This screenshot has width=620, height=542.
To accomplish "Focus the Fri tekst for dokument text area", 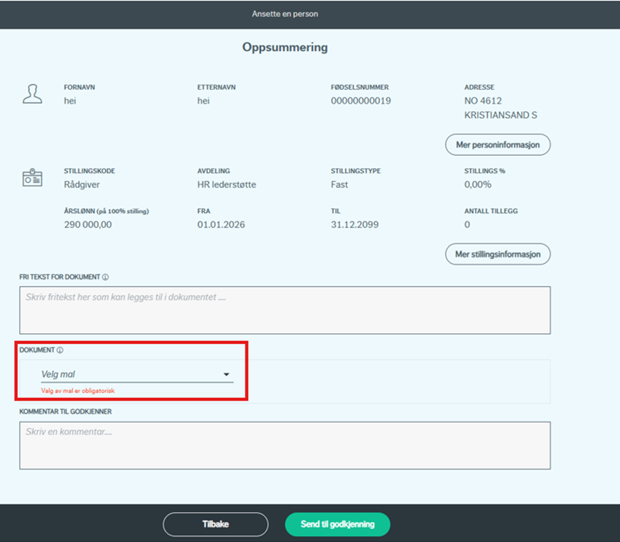I will (284, 310).
